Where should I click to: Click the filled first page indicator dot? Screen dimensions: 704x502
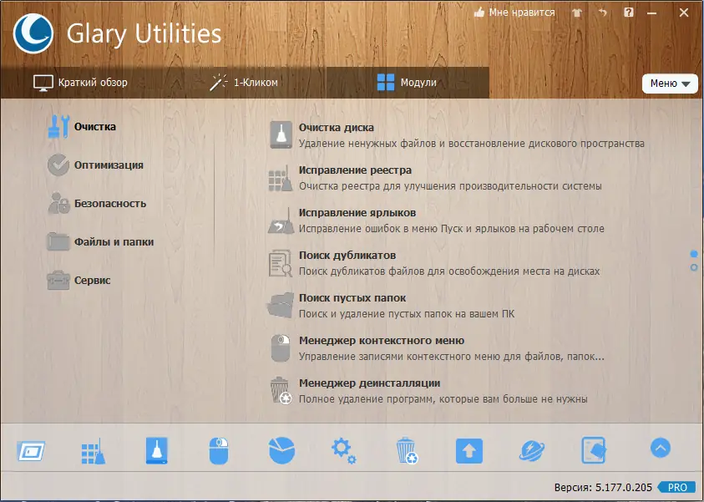pos(694,254)
